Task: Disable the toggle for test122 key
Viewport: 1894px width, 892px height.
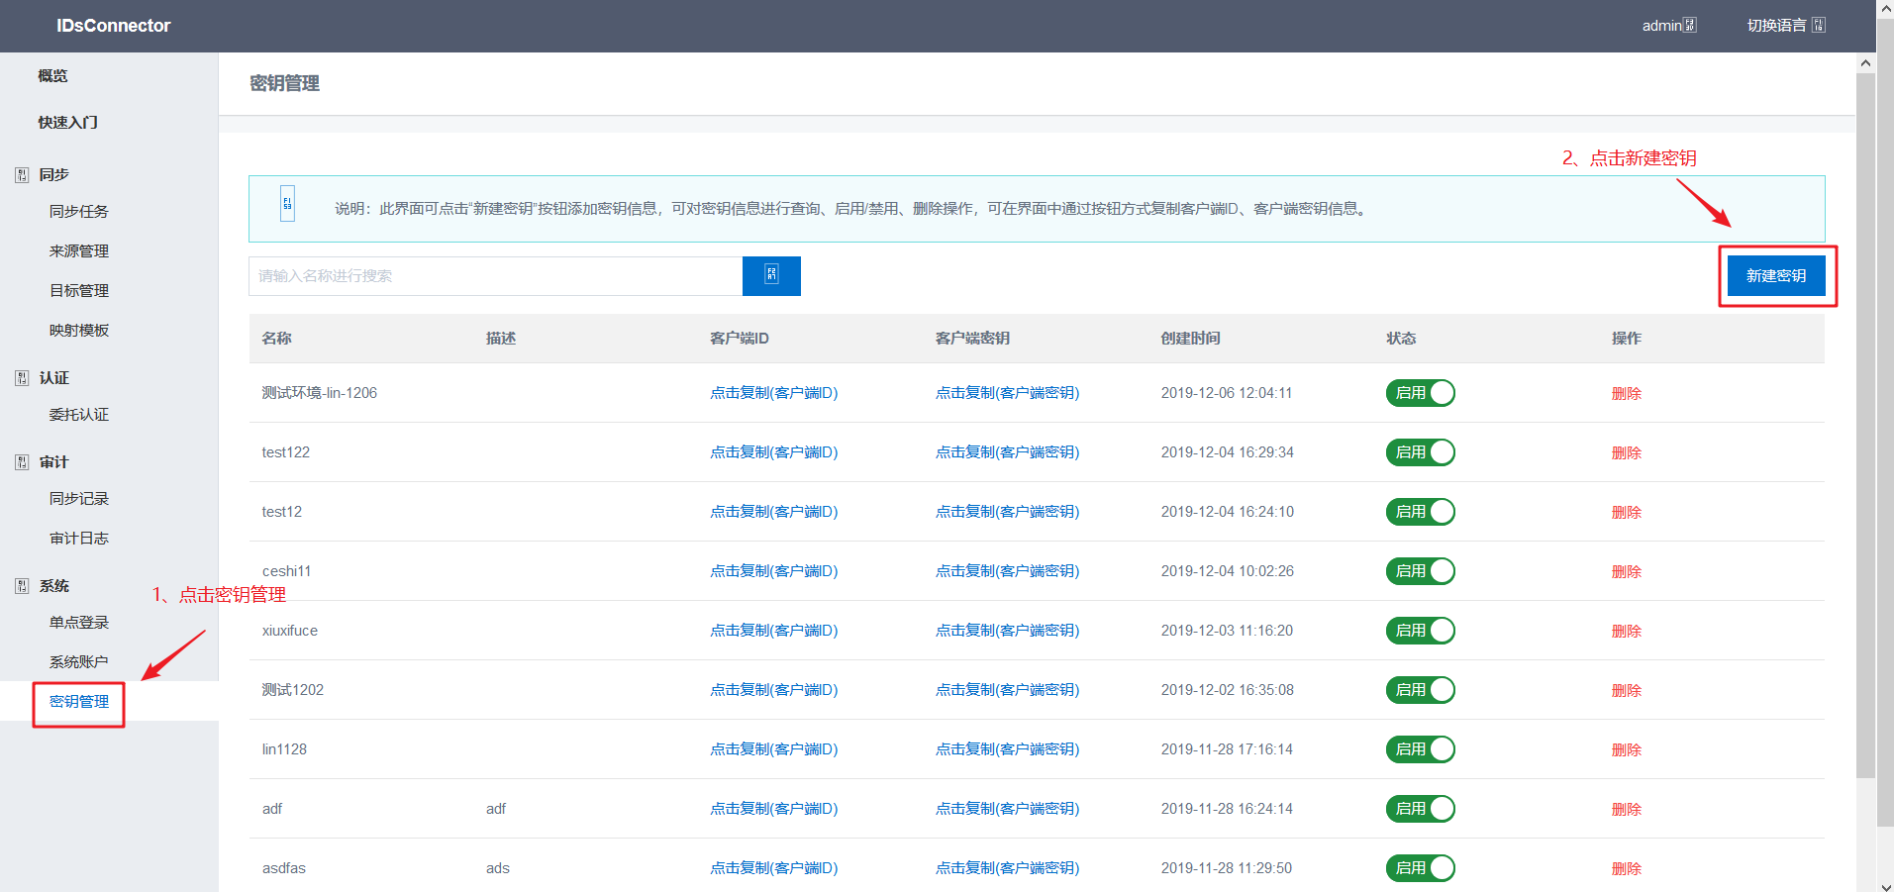Action: [x=1420, y=452]
